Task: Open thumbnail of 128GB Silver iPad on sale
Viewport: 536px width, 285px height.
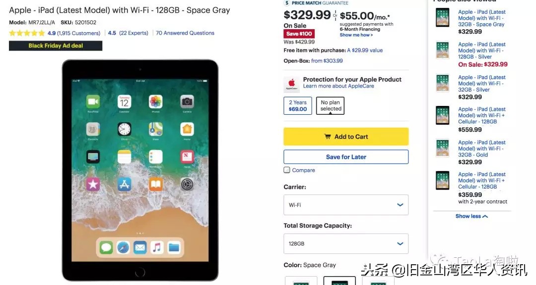Action: [x=442, y=50]
